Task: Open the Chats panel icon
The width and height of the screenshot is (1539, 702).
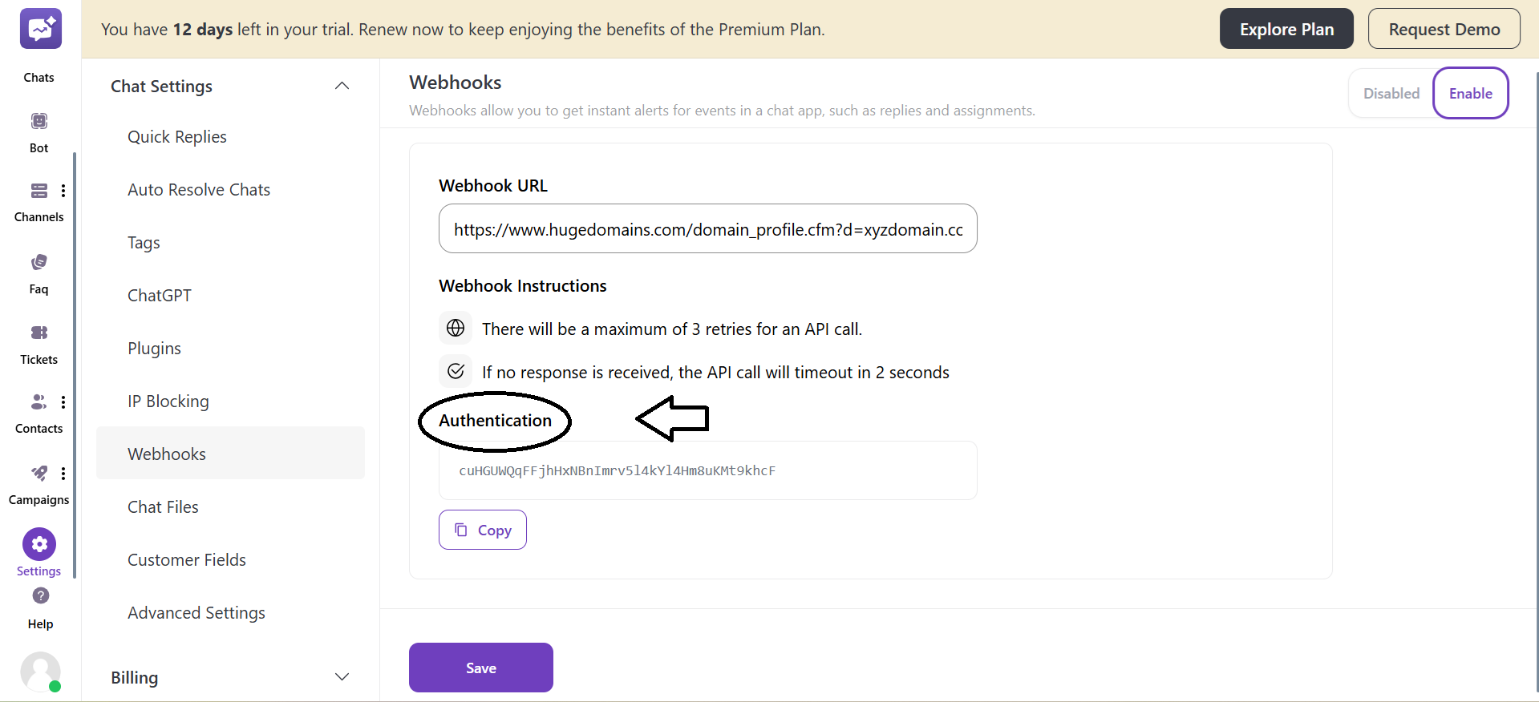Action: click(39, 29)
